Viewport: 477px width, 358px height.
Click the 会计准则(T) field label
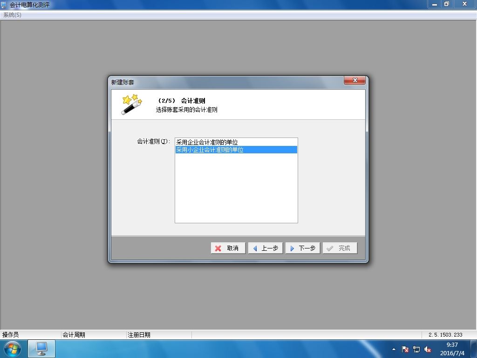coord(154,141)
